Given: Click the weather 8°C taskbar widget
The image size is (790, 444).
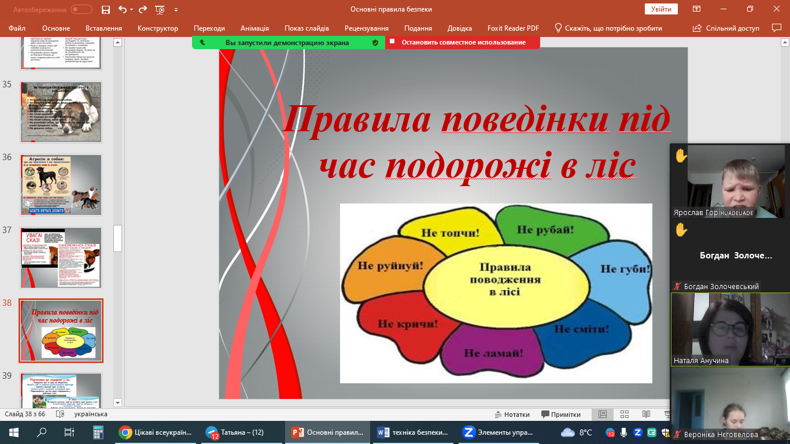Looking at the screenshot, I should click(x=577, y=432).
